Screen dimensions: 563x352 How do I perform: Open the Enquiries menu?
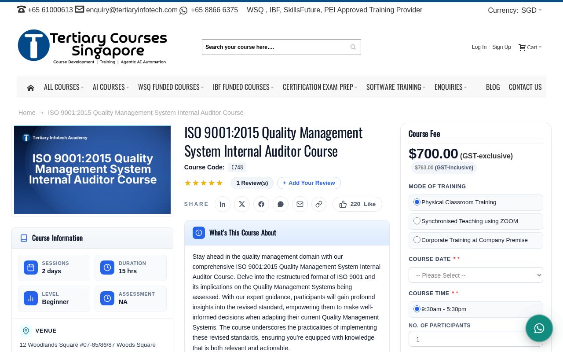(451, 87)
